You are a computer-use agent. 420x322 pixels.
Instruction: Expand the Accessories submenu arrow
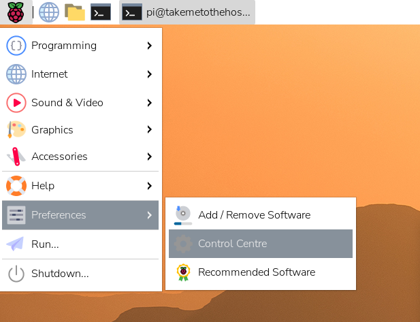pyautogui.click(x=150, y=157)
